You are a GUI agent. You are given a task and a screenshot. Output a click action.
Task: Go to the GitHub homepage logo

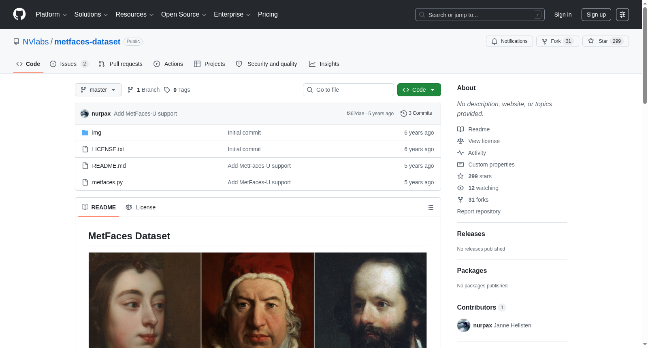coord(19,14)
